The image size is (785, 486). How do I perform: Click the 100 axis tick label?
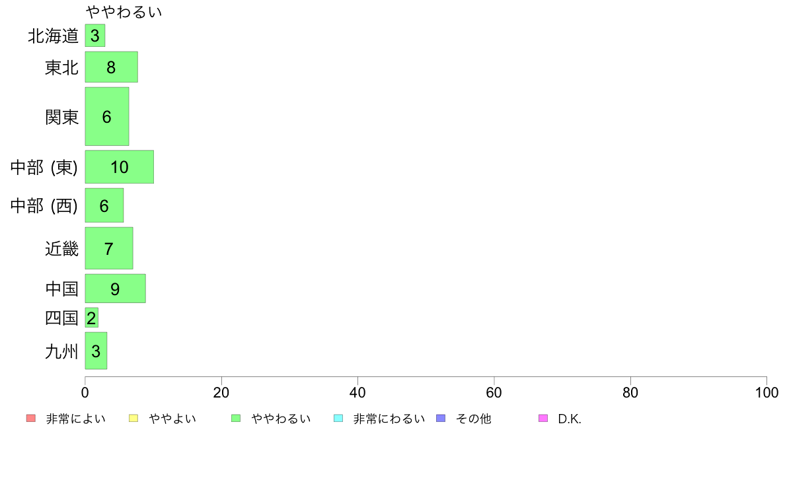tap(766, 392)
